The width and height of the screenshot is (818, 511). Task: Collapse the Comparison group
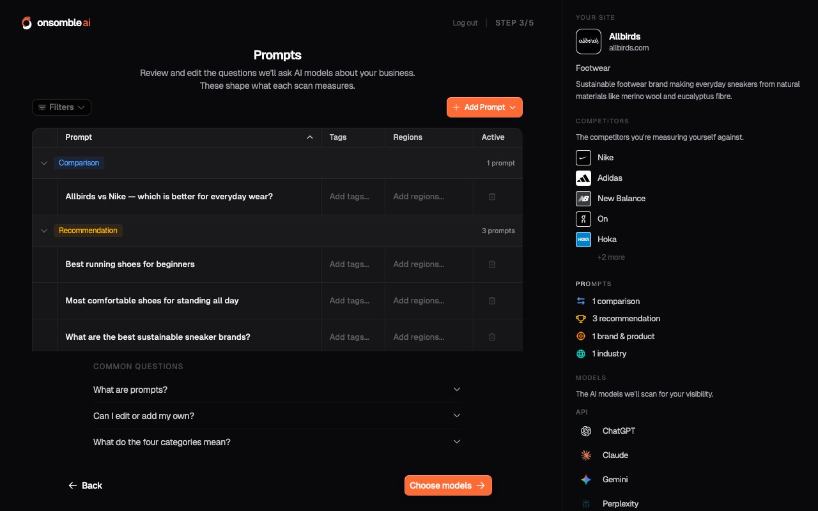(x=44, y=163)
